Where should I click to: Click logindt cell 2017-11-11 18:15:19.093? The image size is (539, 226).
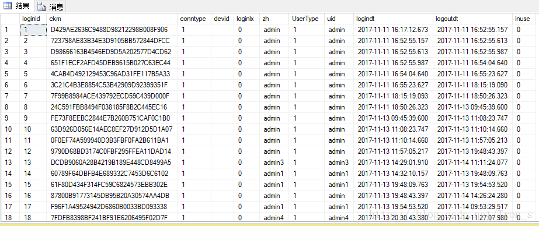coord(393,96)
